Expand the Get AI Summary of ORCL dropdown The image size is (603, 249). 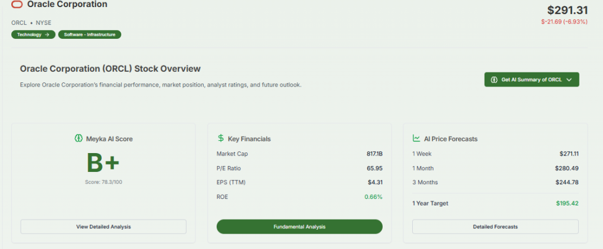pos(568,79)
